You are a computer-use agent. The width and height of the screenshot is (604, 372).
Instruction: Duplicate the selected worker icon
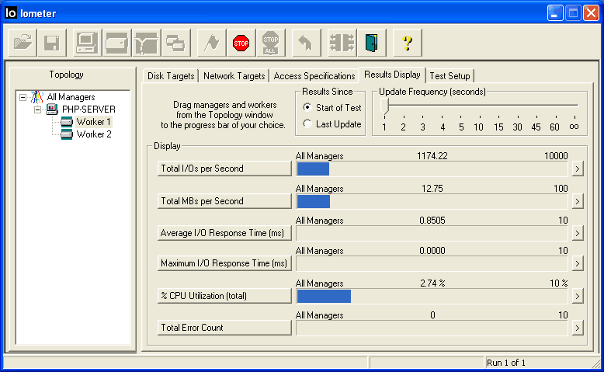coord(176,43)
